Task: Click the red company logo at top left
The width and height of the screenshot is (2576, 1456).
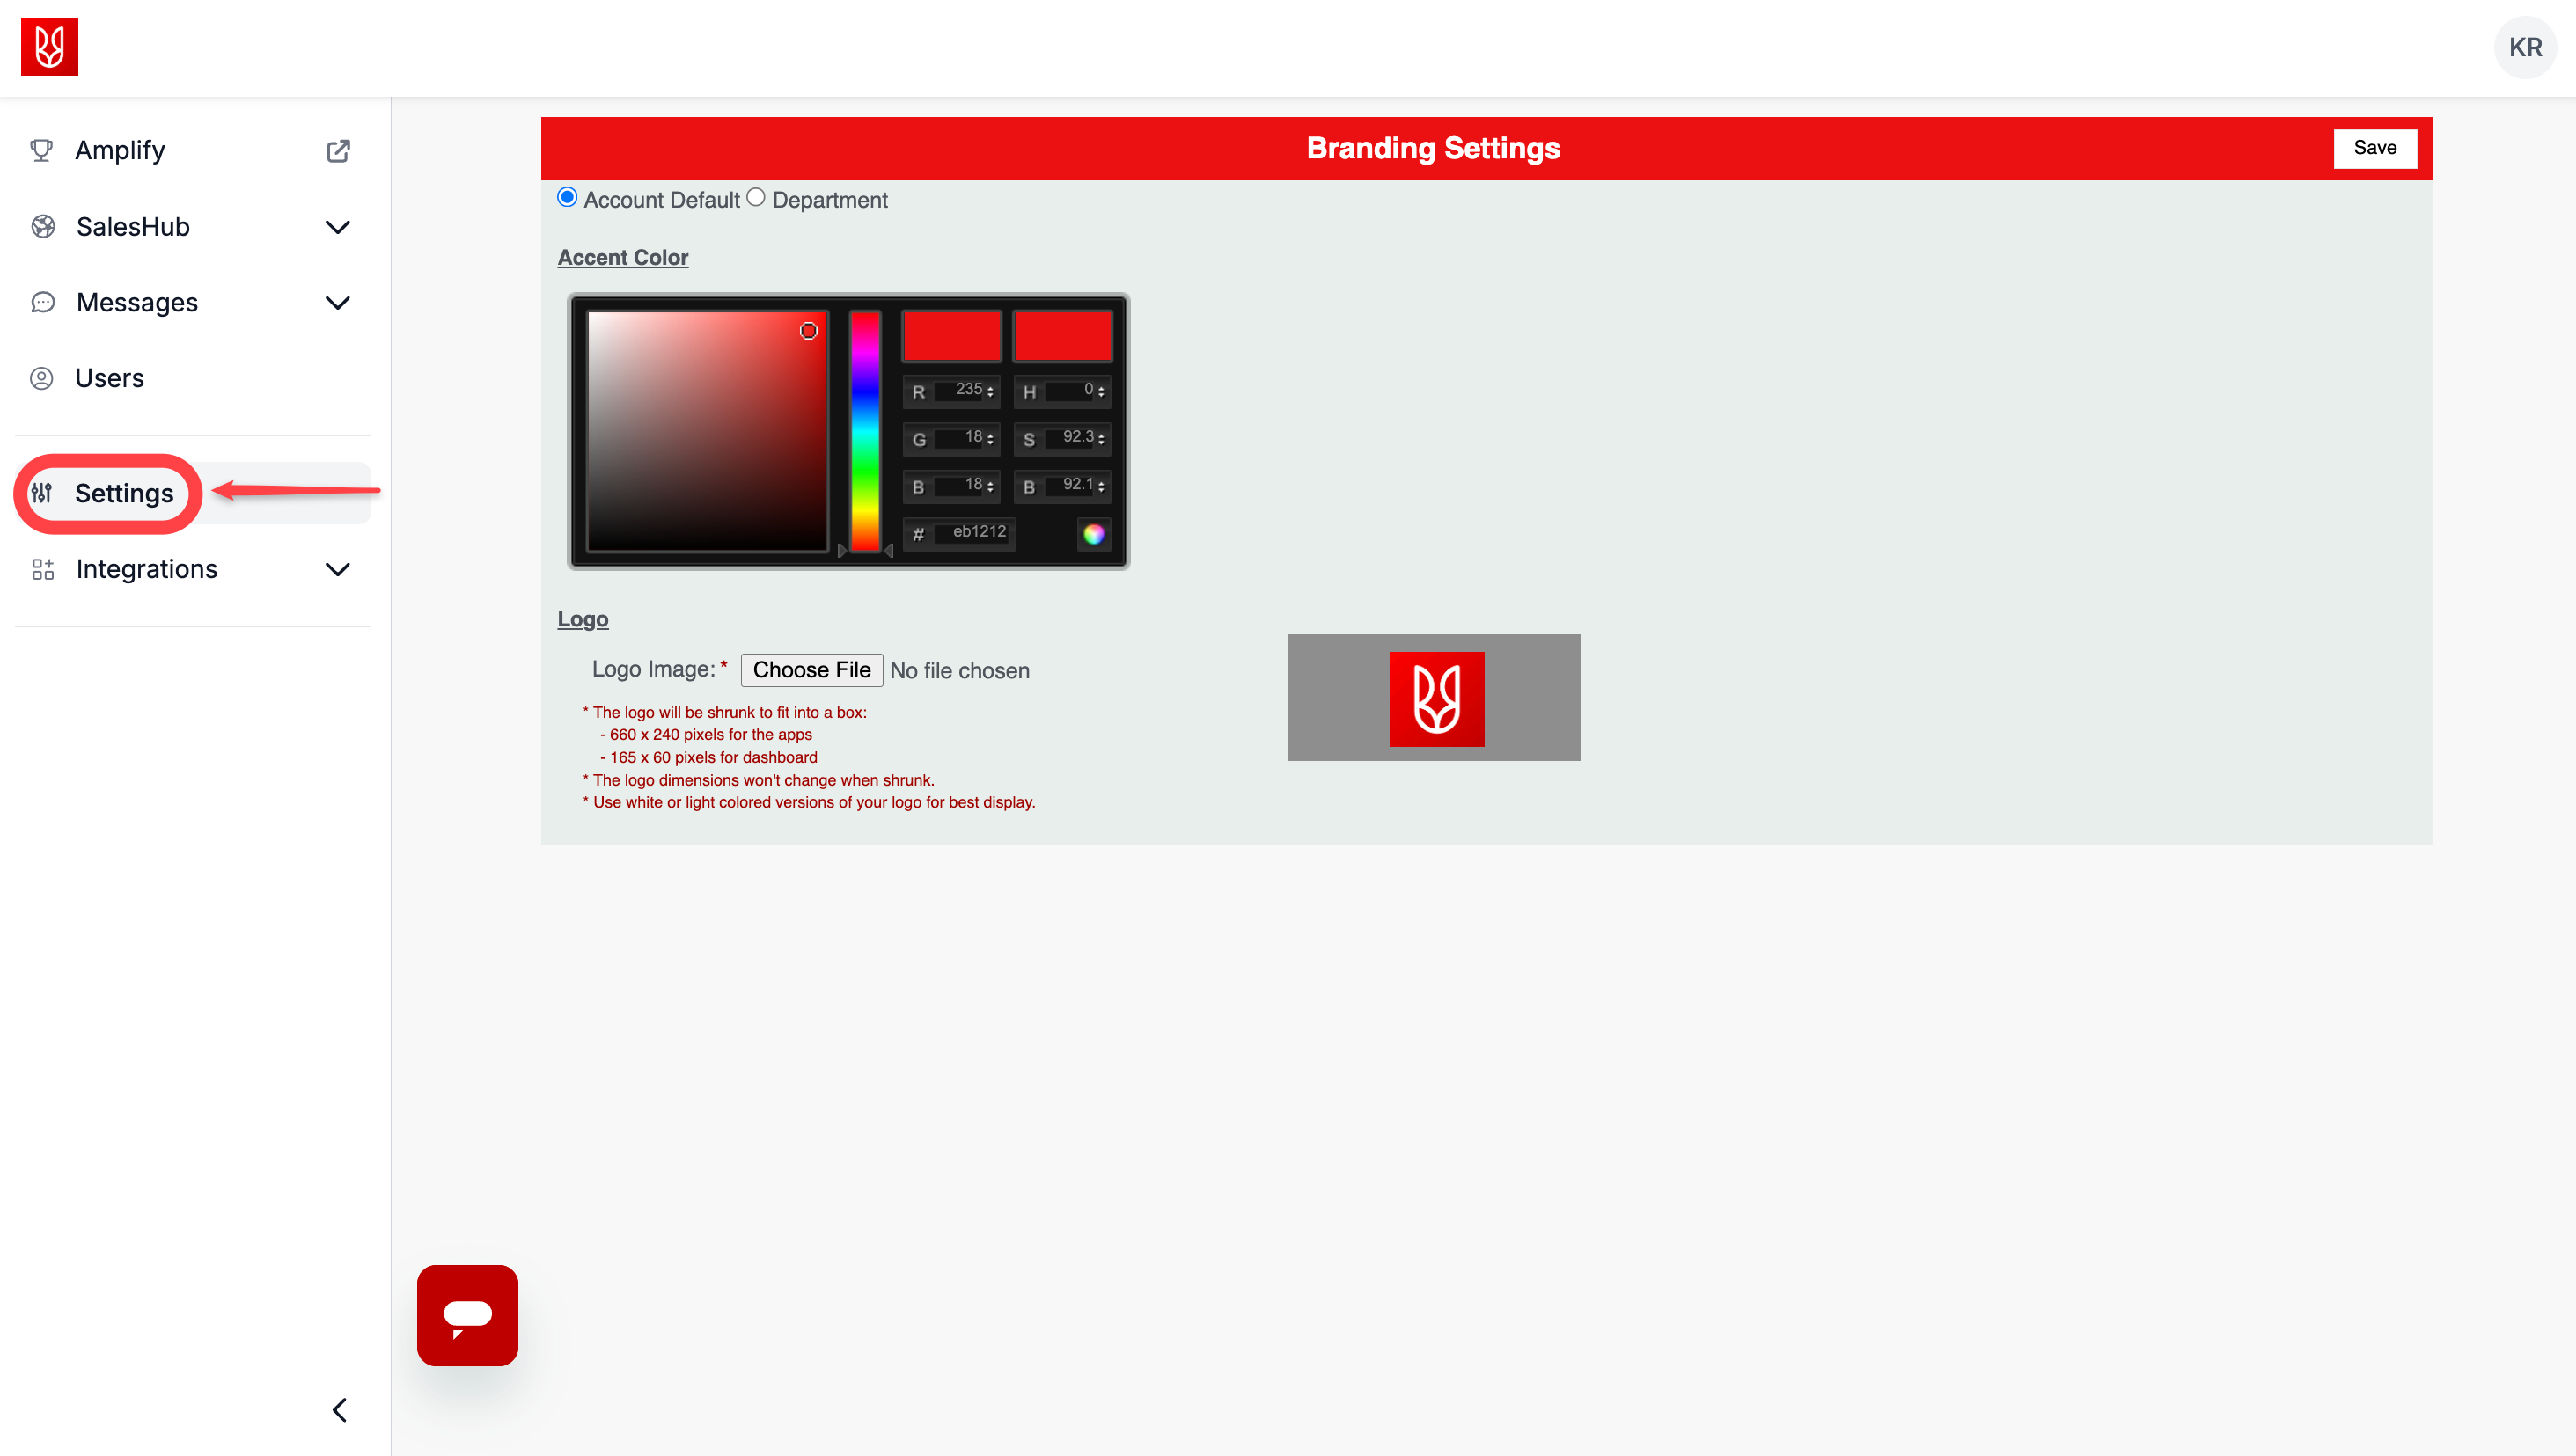Action: click(49, 47)
